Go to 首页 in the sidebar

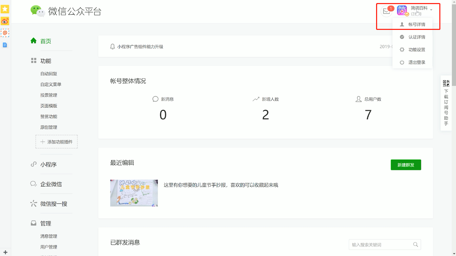pyautogui.click(x=46, y=41)
